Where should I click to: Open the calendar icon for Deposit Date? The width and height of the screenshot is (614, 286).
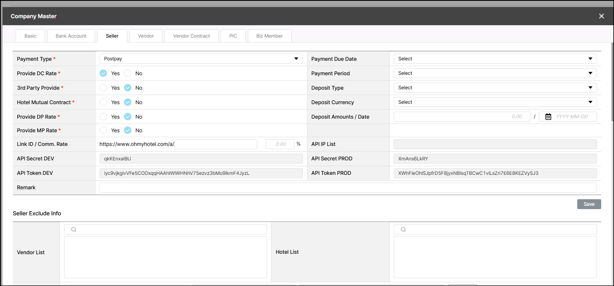(x=548, y=117)
